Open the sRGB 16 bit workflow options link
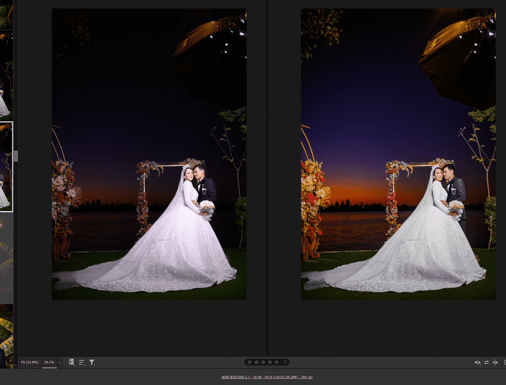The height and width of the screenshot is (385, 506). click(x=267, y=377)
